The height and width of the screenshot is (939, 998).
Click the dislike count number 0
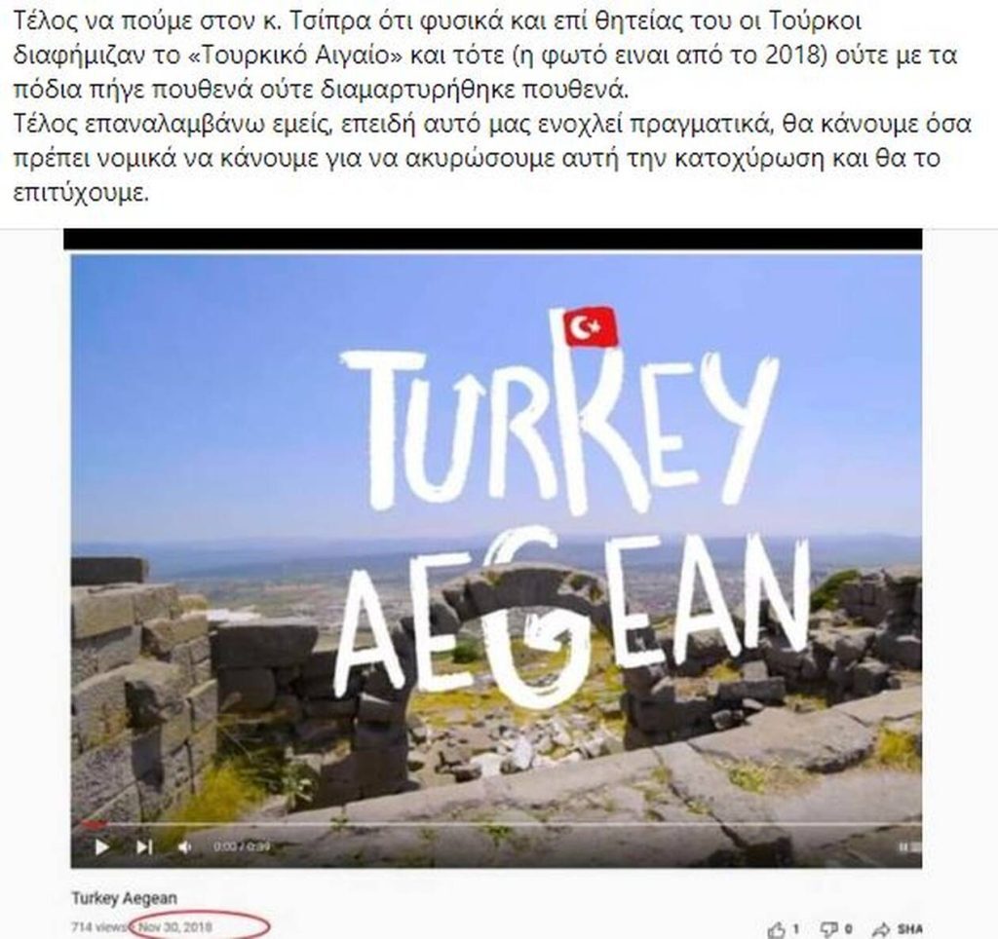848,929
